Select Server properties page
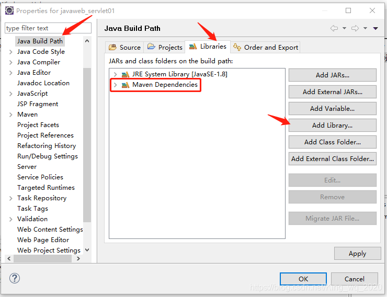The width and height of the screenshot is (387, 297). click(x=27, y=166)
